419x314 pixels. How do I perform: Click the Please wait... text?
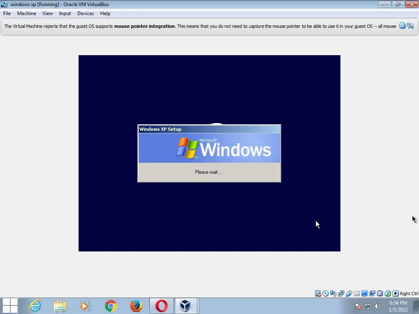pos(208,172)
